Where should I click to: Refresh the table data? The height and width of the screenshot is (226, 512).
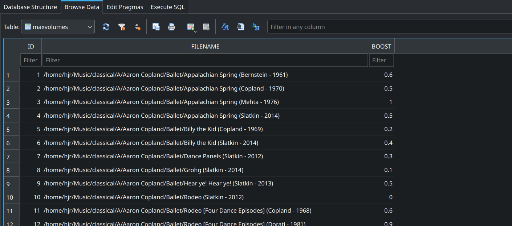click(106, 26)
